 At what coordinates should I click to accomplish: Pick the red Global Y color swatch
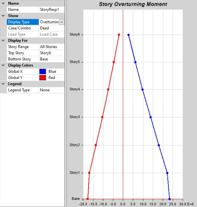tap(43, 78)
